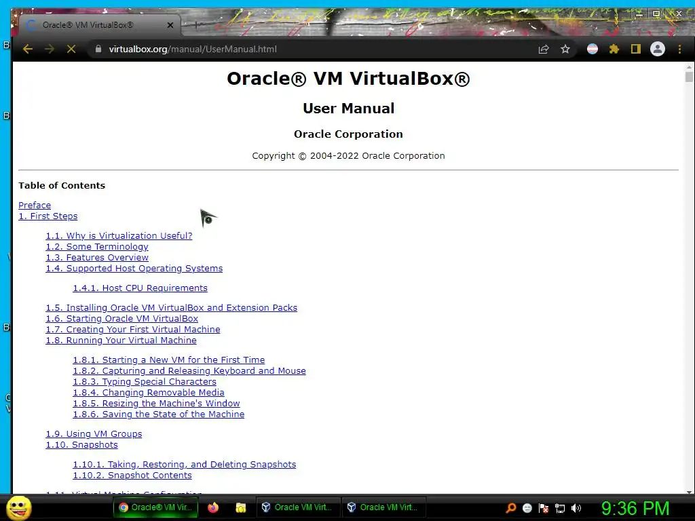Open 1.9. Using VM Groups link

94,433
